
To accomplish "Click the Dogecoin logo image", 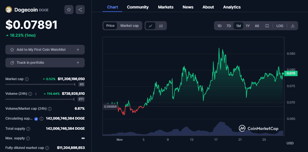I will [9, 10].
